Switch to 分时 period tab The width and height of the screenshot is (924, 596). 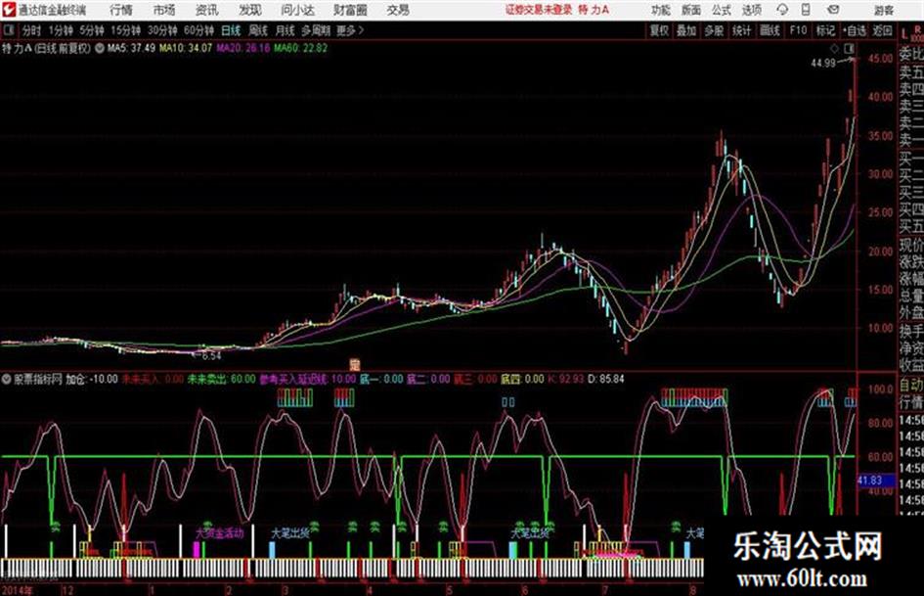32,30
